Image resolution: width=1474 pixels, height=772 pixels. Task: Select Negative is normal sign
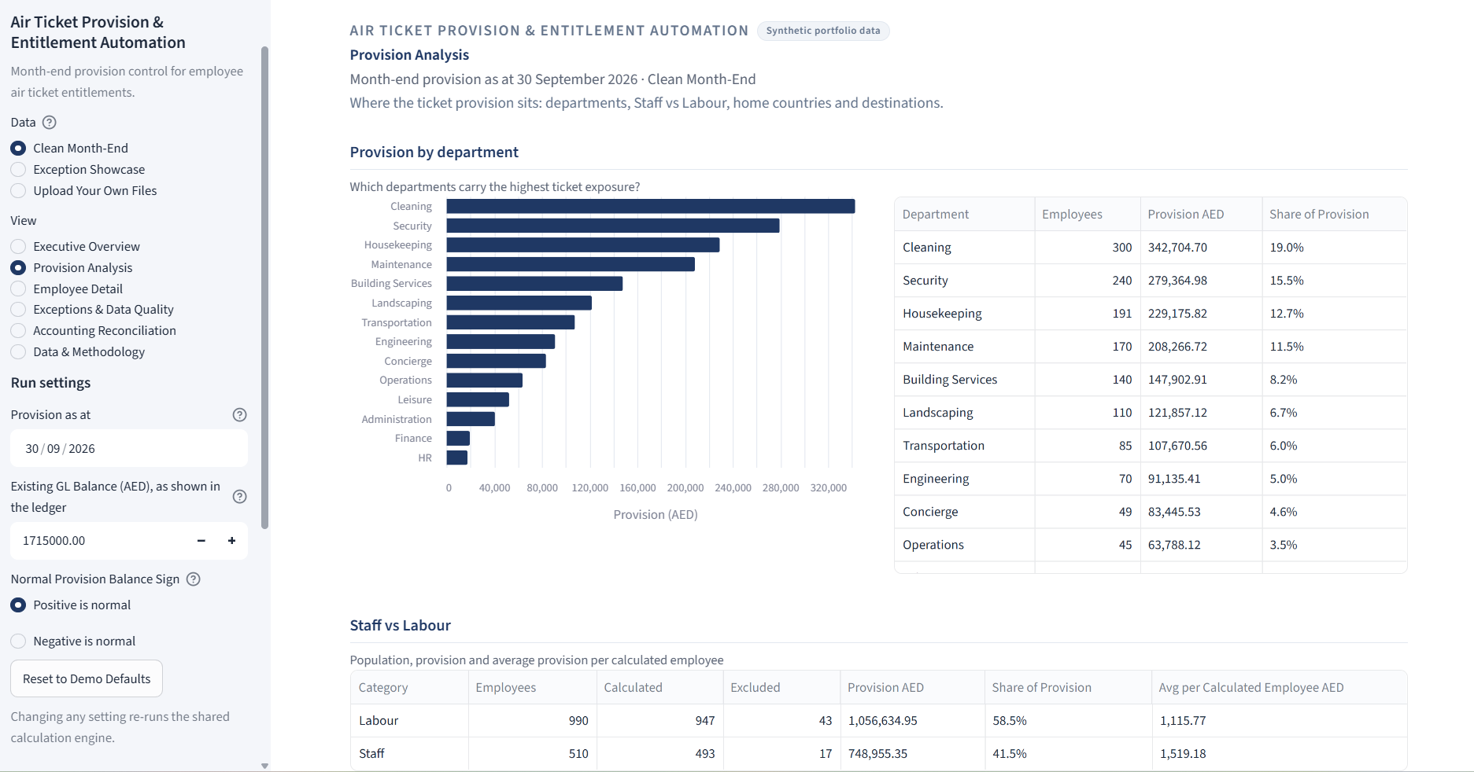[x=73, y=641]
